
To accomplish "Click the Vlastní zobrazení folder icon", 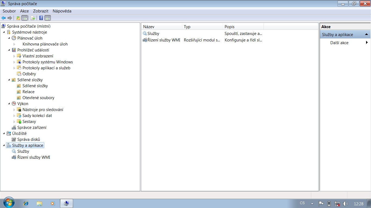I will coord(19,56).
